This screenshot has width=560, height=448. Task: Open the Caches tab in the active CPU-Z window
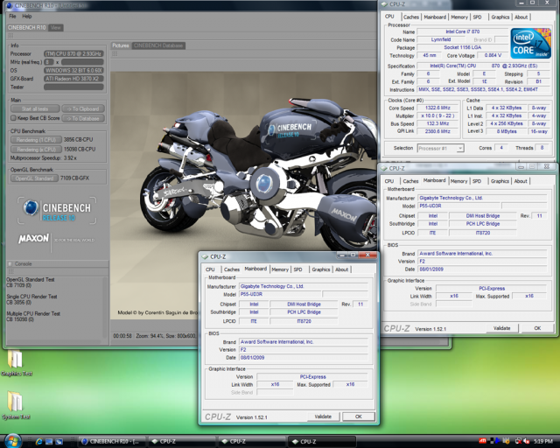(232, 269)
